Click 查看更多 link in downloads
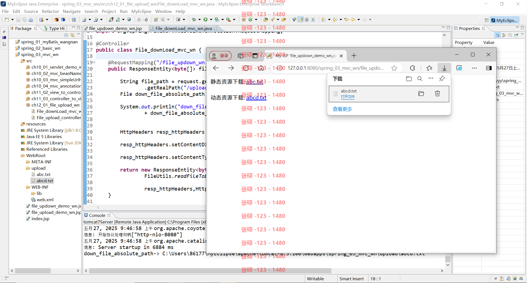This screenshot has height=283, width=527. tap(342, 109)
